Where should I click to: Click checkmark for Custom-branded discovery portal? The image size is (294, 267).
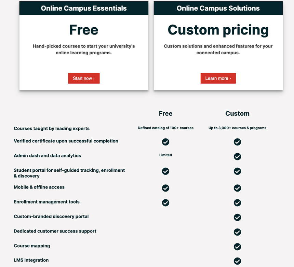tap(237, 217)
